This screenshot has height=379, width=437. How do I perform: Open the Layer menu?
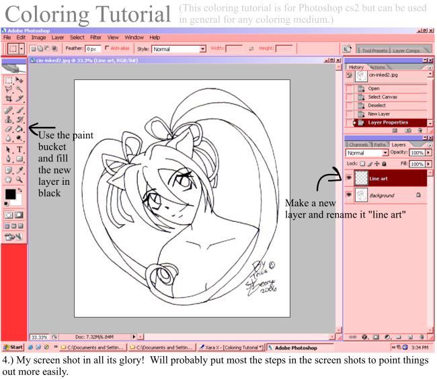click(x=58, y=38)
